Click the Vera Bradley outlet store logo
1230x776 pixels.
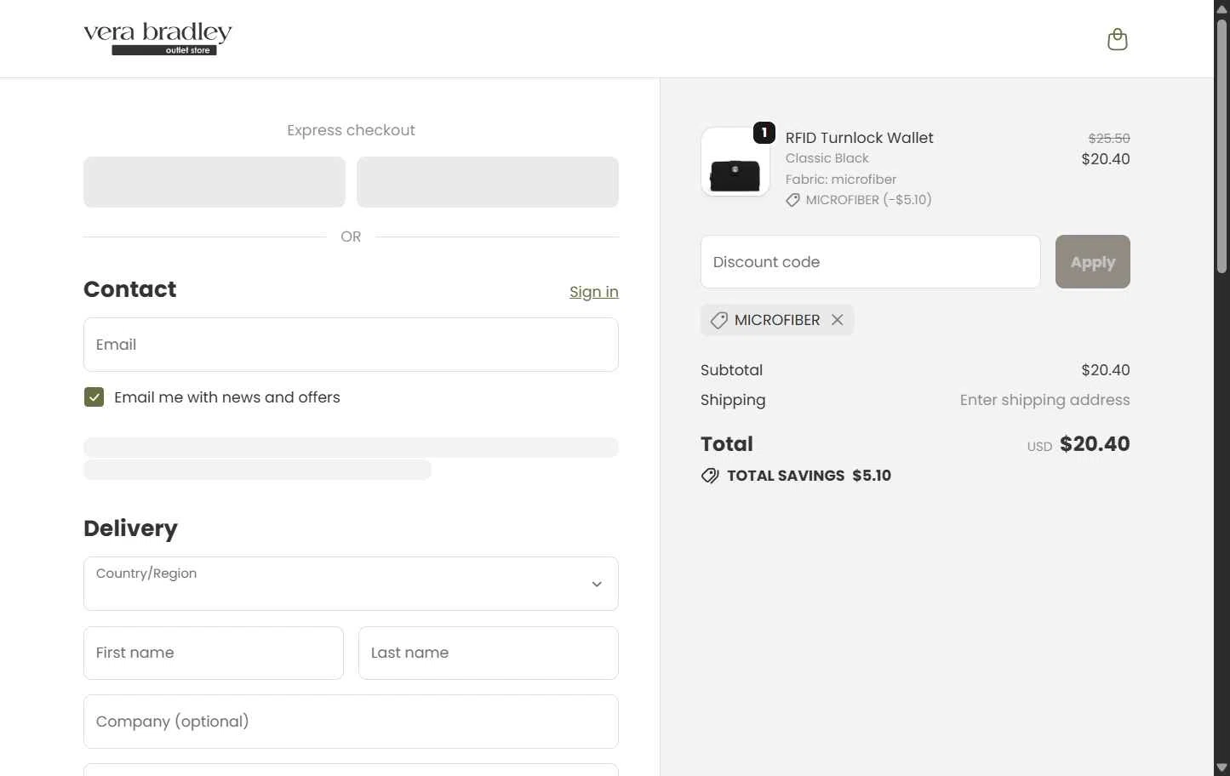click(157, 39)
